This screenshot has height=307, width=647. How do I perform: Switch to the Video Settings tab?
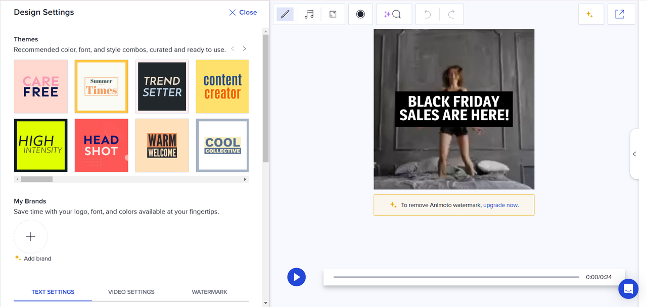[131, 292]
